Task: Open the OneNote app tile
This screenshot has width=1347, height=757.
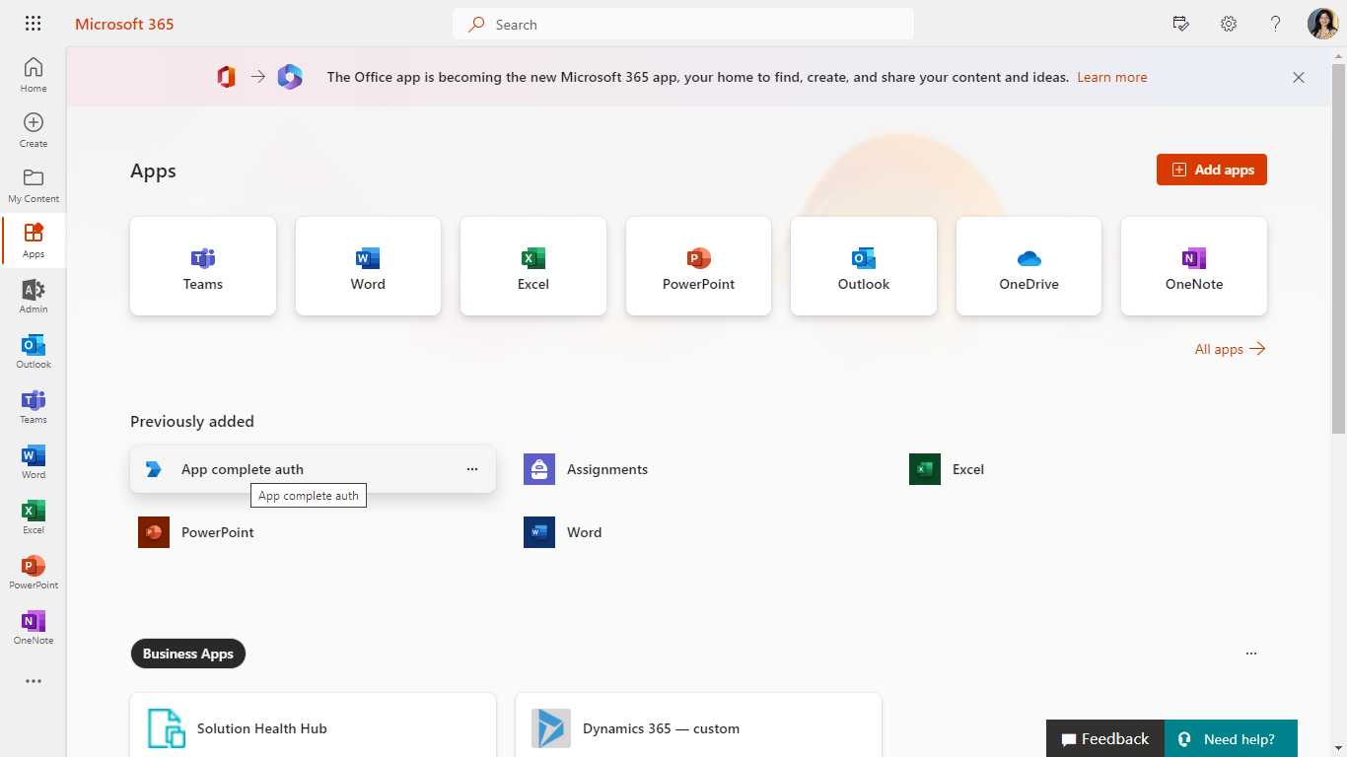Action: (1194, 266)
